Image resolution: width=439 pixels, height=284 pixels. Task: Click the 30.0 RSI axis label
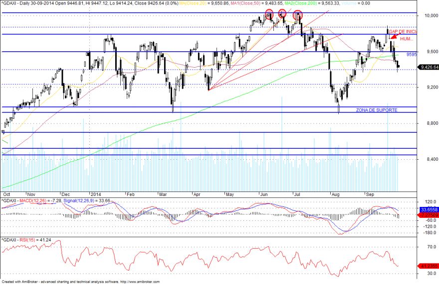(x=432, y=274)
